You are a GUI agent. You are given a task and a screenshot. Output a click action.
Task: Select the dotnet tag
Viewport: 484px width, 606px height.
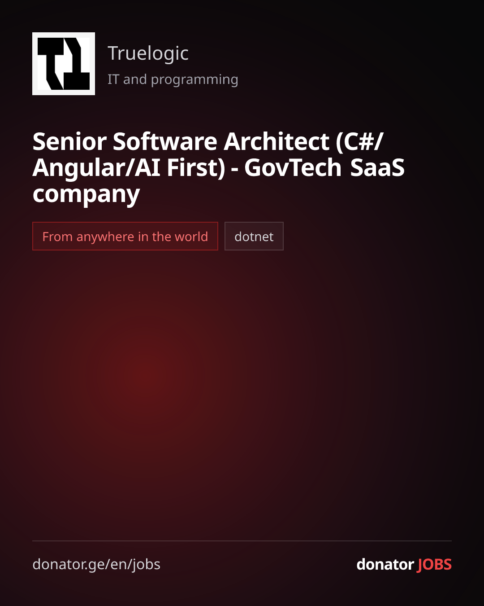click(254, 236)
